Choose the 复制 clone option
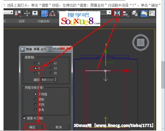This screenshot has width=165, height=131. point(35,99)
